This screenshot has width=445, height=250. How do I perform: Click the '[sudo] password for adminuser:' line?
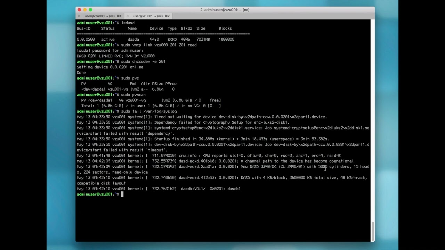coord(110,51)
